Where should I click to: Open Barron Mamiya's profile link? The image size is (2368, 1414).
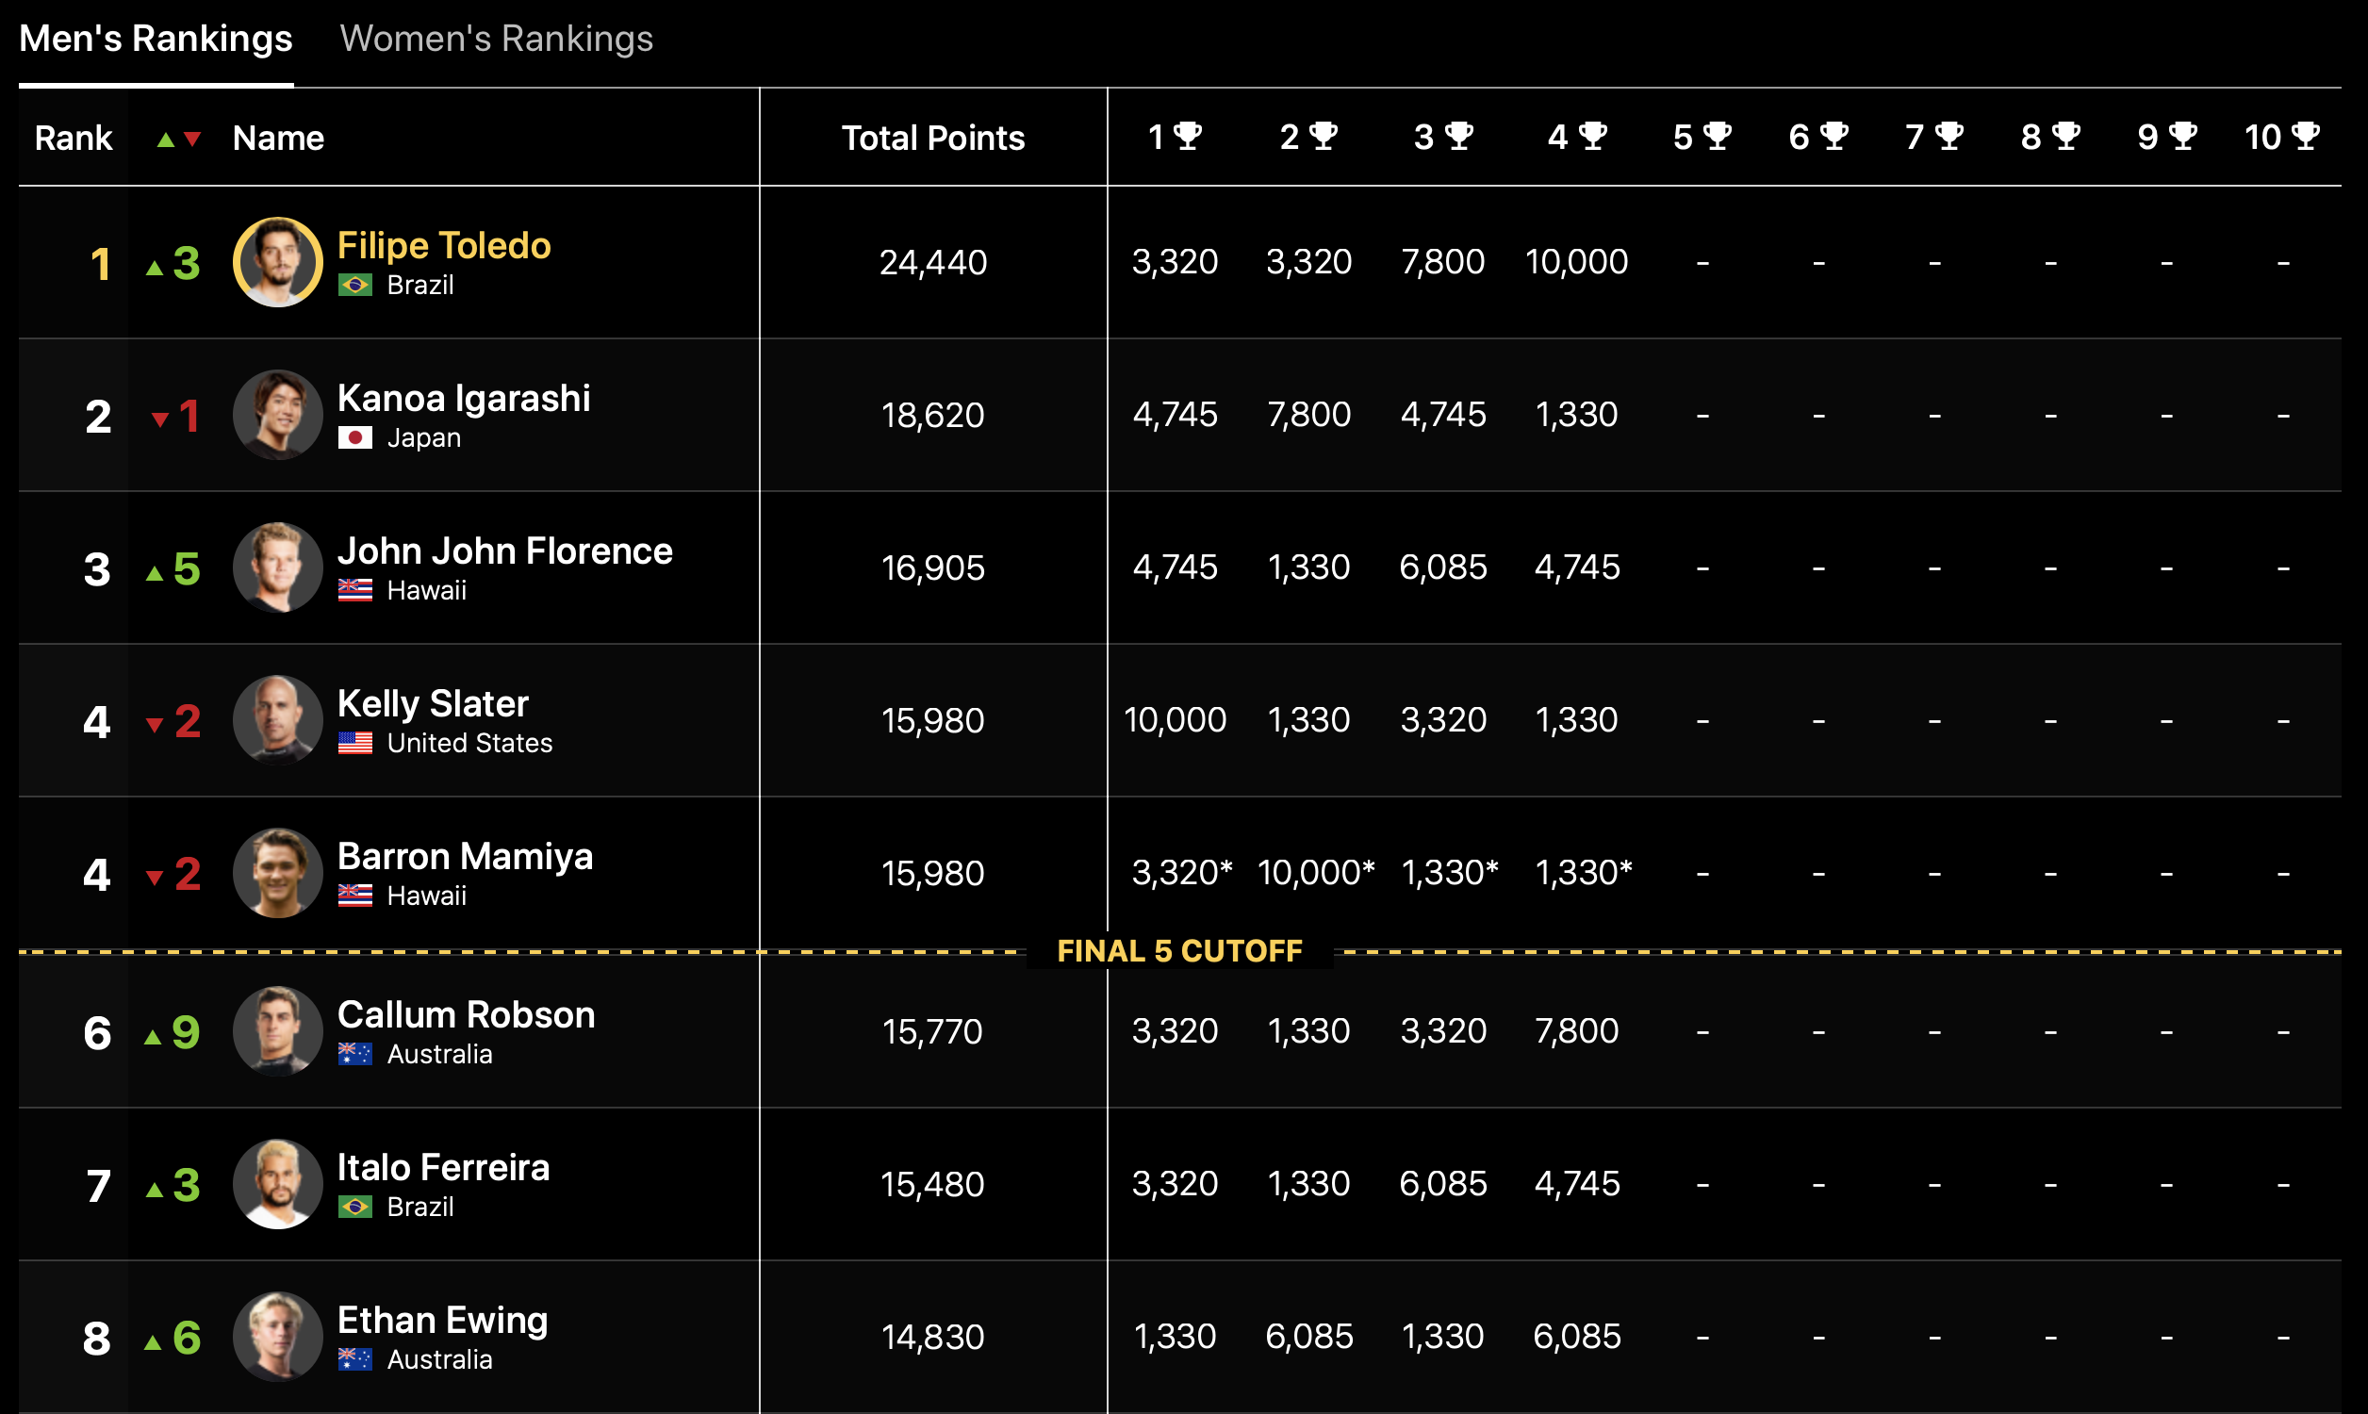coord(465,857)
